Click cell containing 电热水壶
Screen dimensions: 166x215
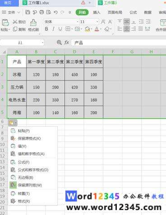point(17,100)
